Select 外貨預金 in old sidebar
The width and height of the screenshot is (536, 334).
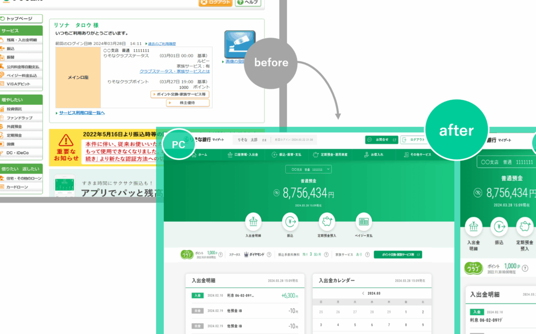click(x=21, y=127)
